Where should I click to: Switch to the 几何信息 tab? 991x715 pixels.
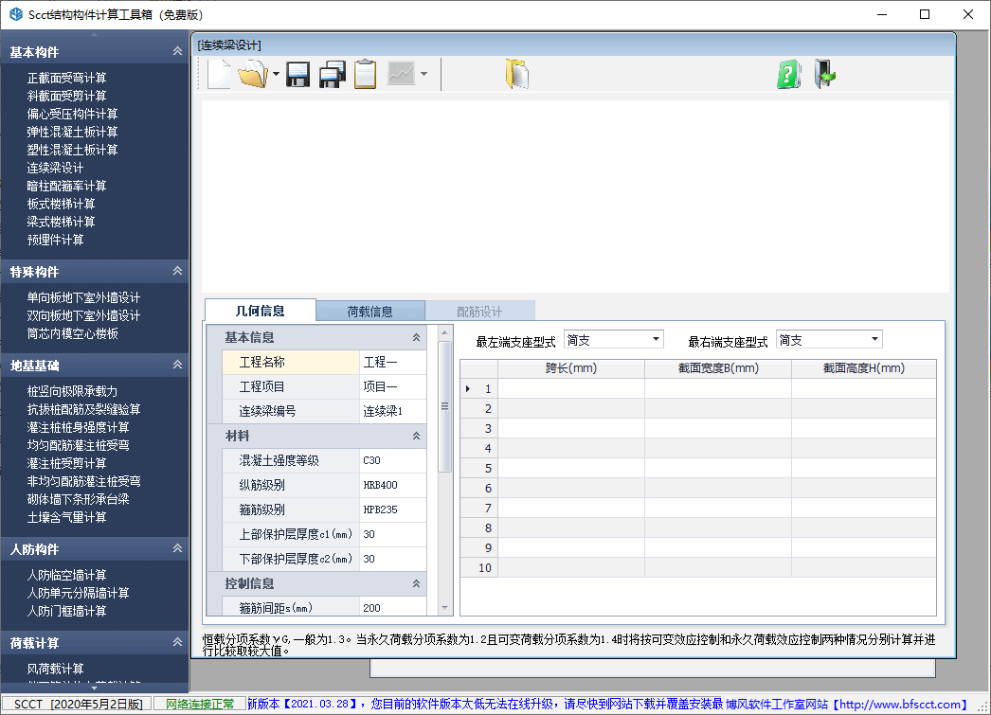261,311
